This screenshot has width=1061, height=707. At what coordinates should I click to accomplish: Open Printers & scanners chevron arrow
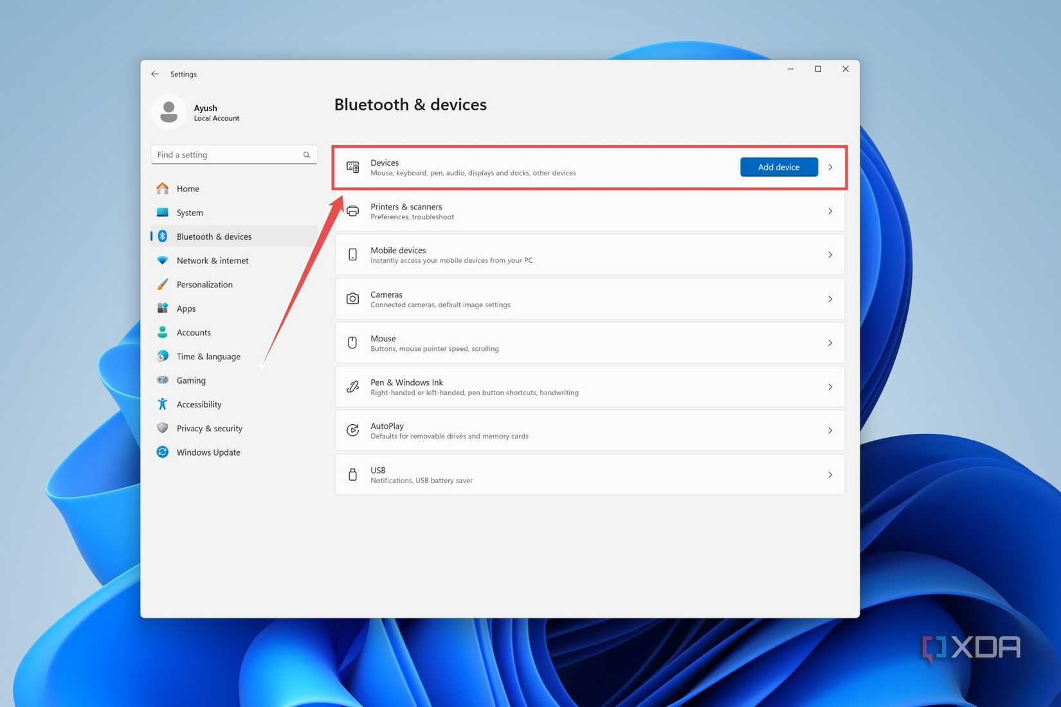[x=830, y=211]
